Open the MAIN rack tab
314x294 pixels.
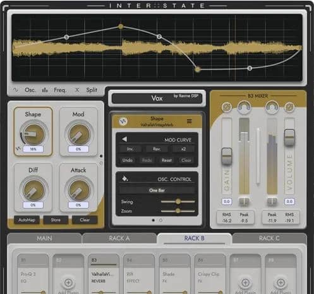(x=44, y=238)
